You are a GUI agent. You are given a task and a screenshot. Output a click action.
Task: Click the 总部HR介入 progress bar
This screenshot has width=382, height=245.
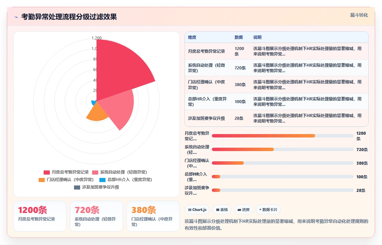(x=283, y=177)
